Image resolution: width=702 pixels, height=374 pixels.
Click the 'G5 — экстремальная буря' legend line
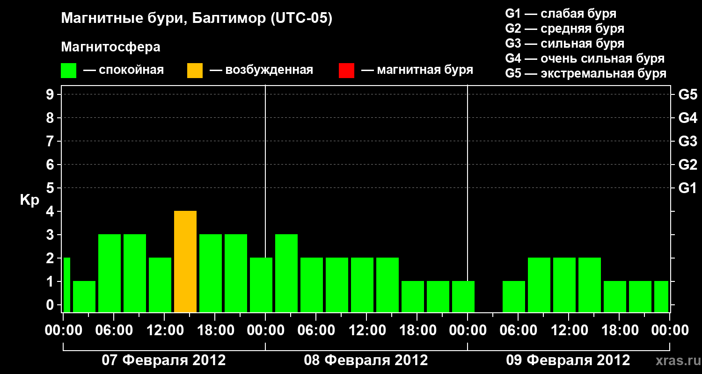586,73
